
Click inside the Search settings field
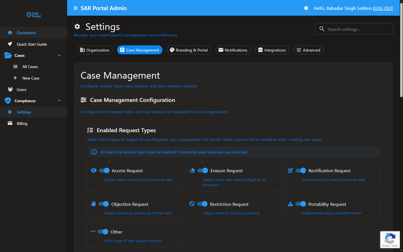pos(354,29)
